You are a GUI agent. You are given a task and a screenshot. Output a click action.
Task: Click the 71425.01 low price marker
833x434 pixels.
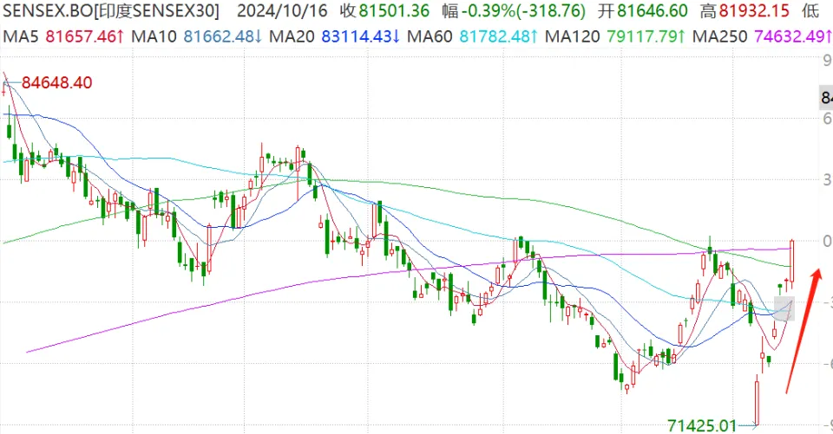pos(702,425)
